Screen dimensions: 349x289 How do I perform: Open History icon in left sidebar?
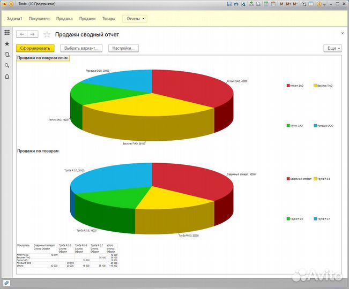(x=7, y=55)
